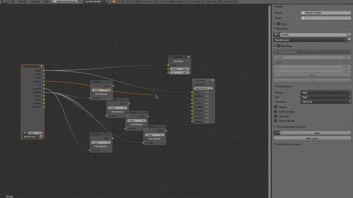The height and width of the screenshot is (198, 353).
Task: Open the RenderLayer dropdown in the Render Layers node
Action: pyautogui.click(x=31, y=136)
